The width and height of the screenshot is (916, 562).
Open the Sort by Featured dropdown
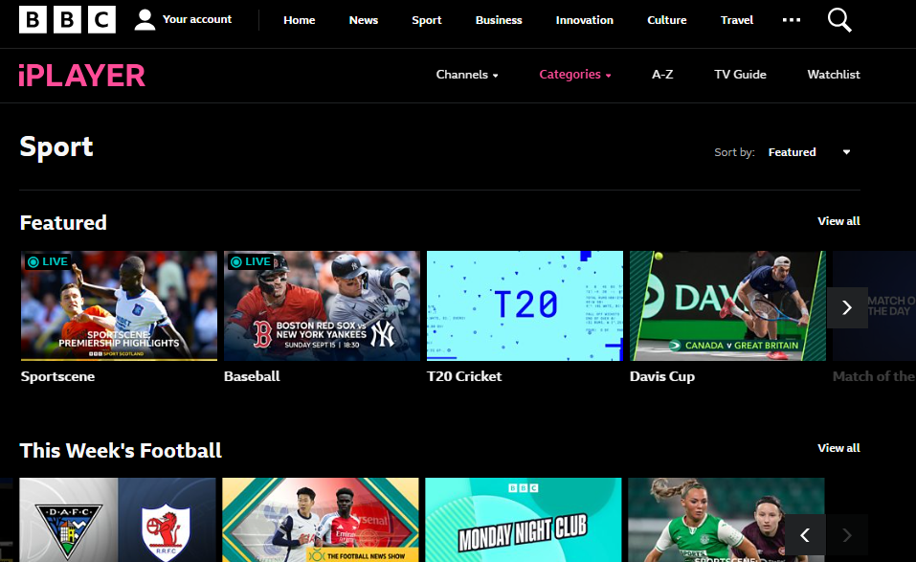809,152
